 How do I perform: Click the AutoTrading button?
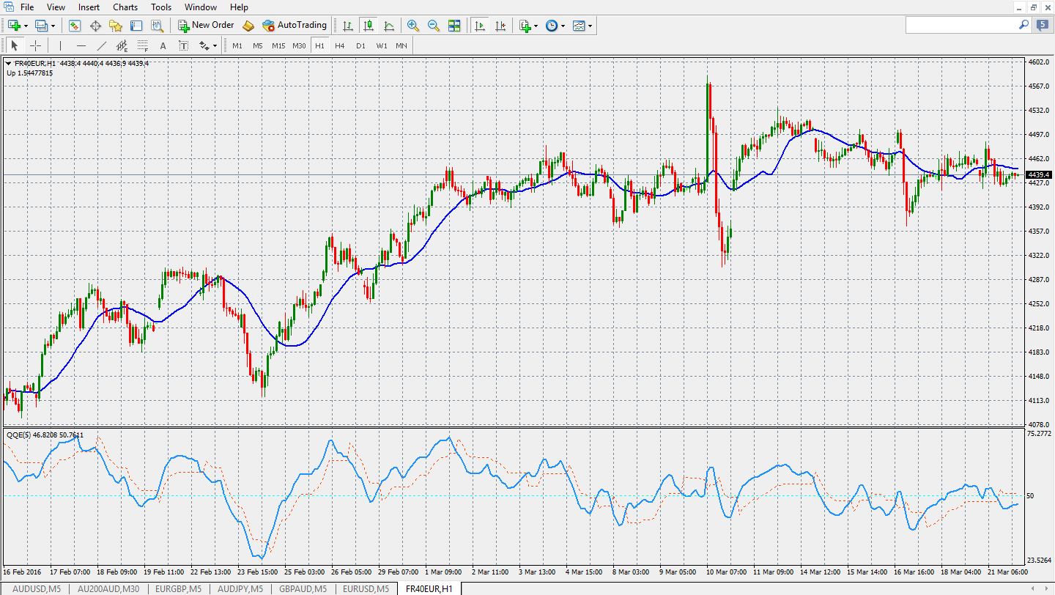(295, 26)
